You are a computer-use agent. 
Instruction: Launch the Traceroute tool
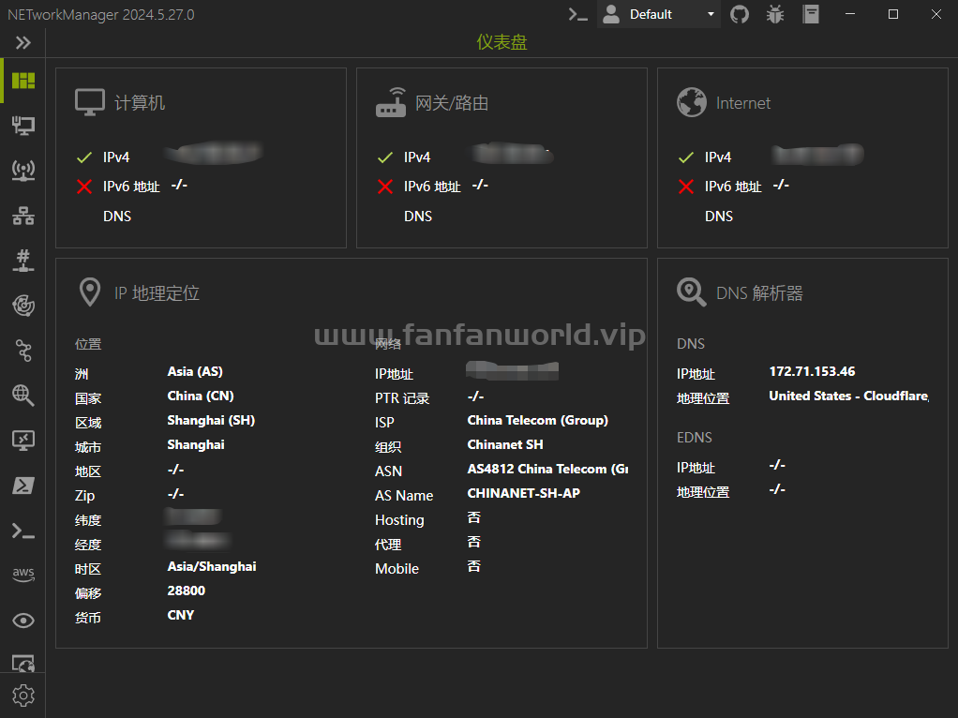coord(23,351)
